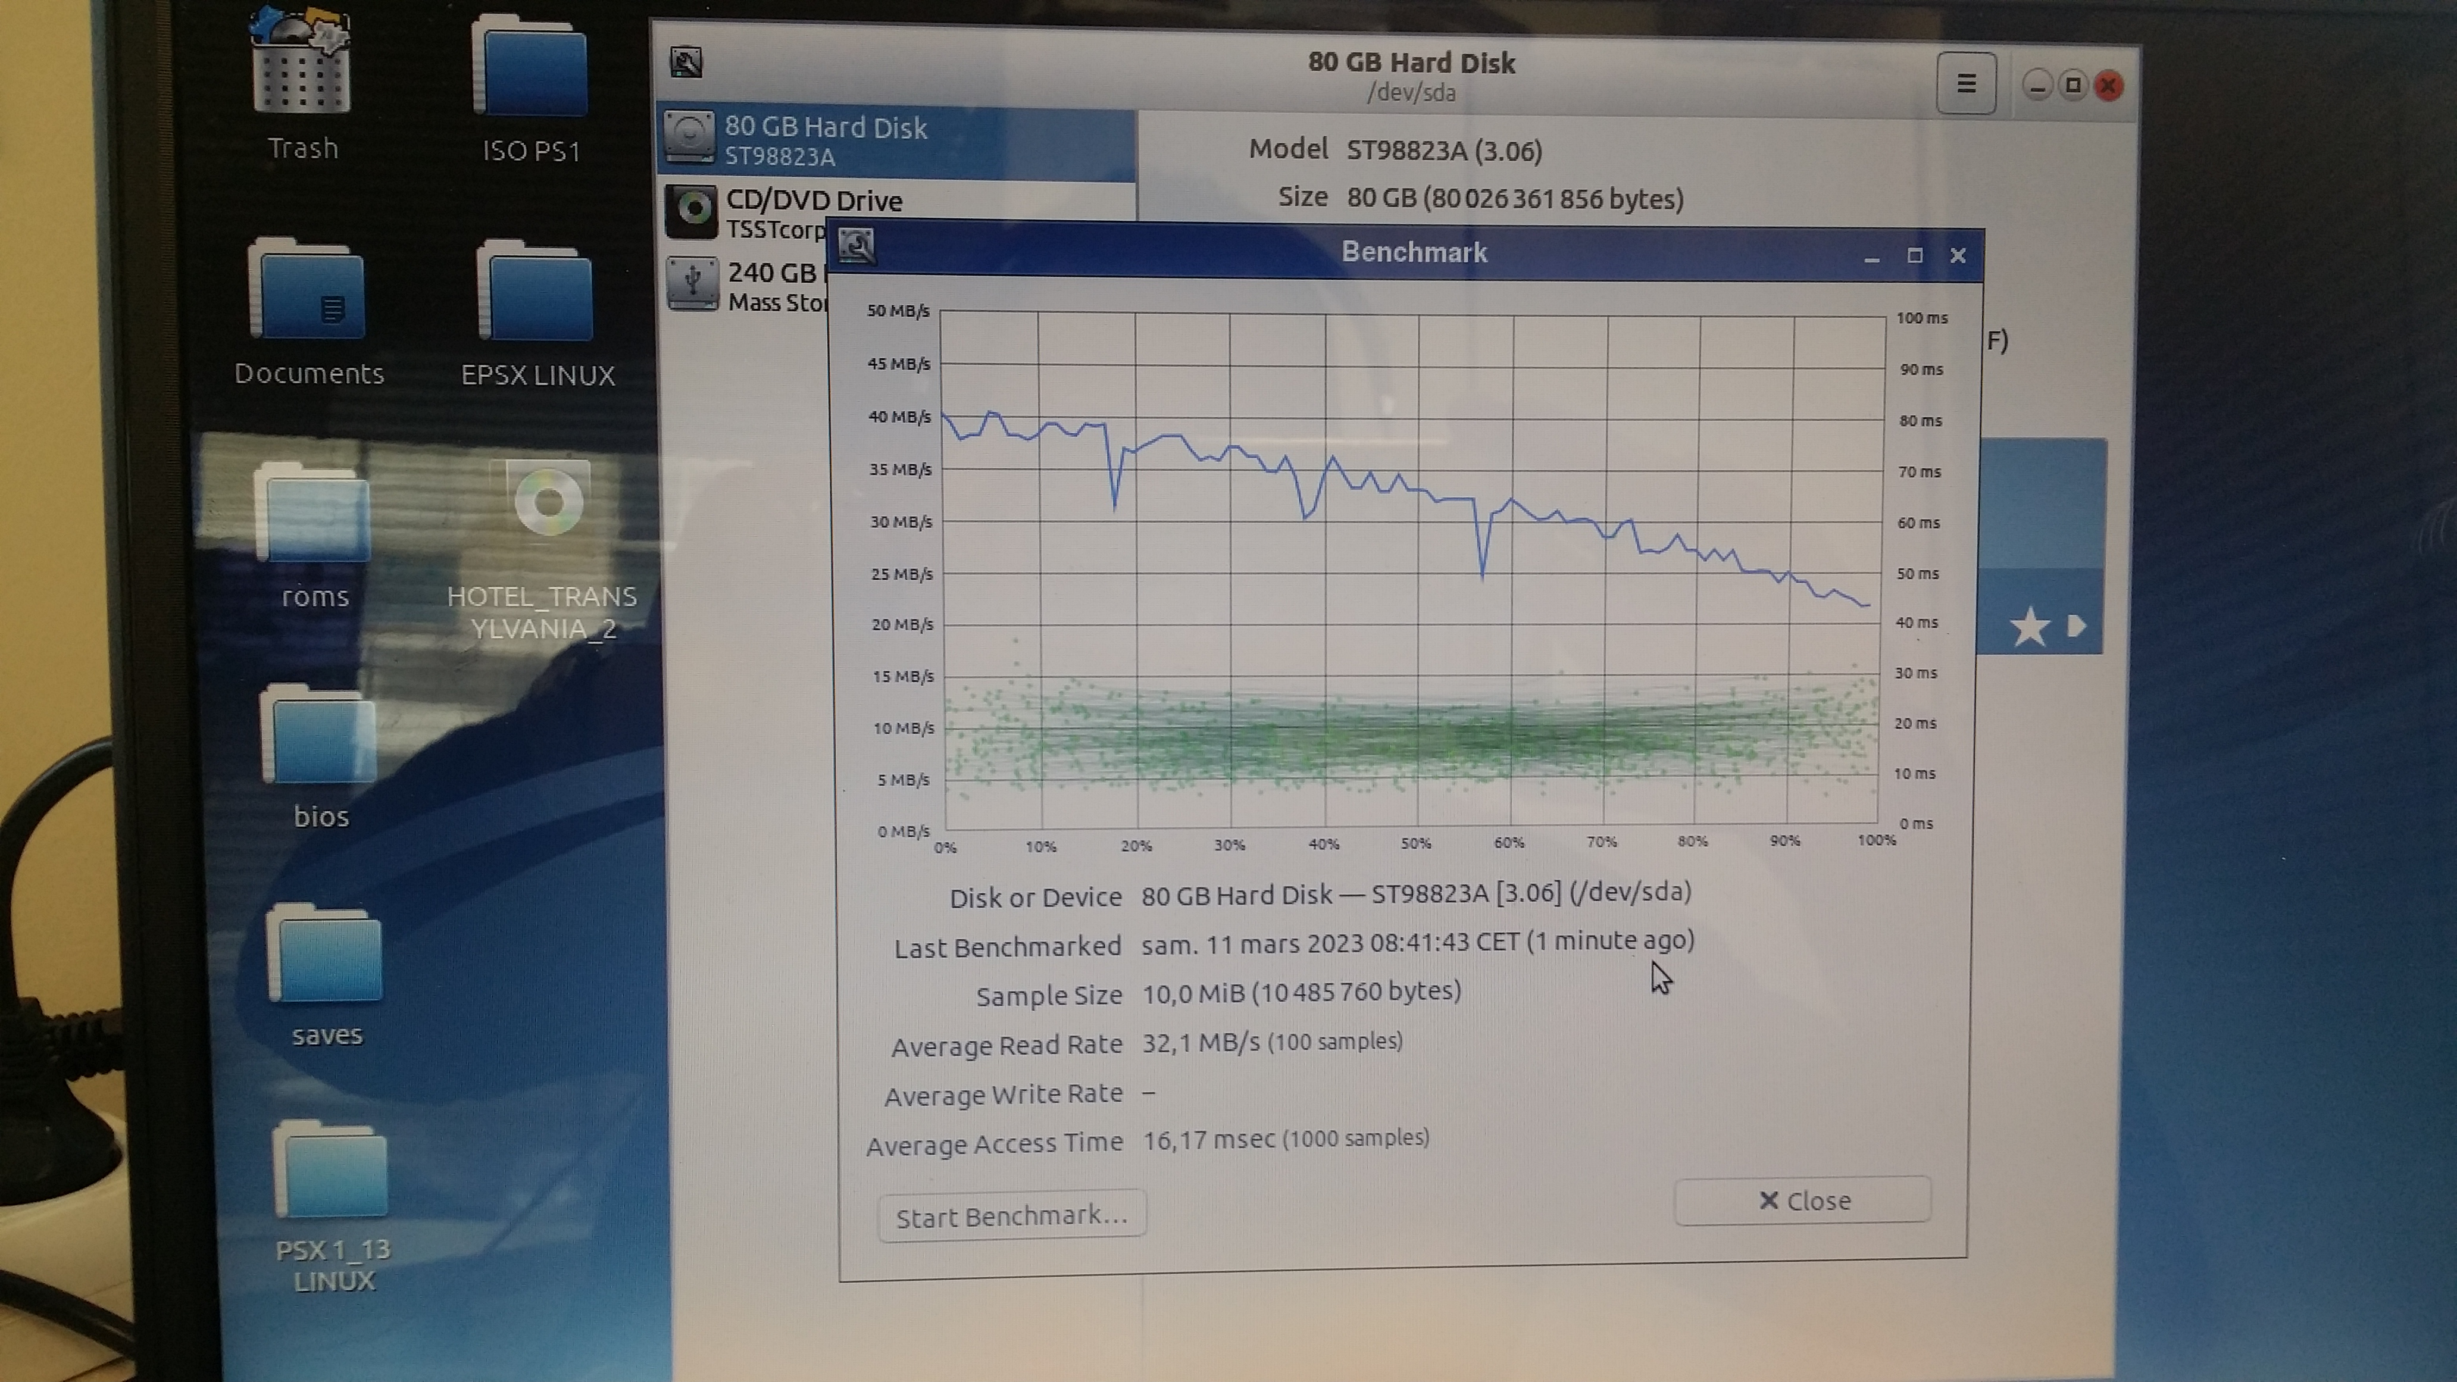The height and width of the screenshot is (1382, 2457).
Task: Click the Start Benchmark button
Action: pos(1011,1215)
